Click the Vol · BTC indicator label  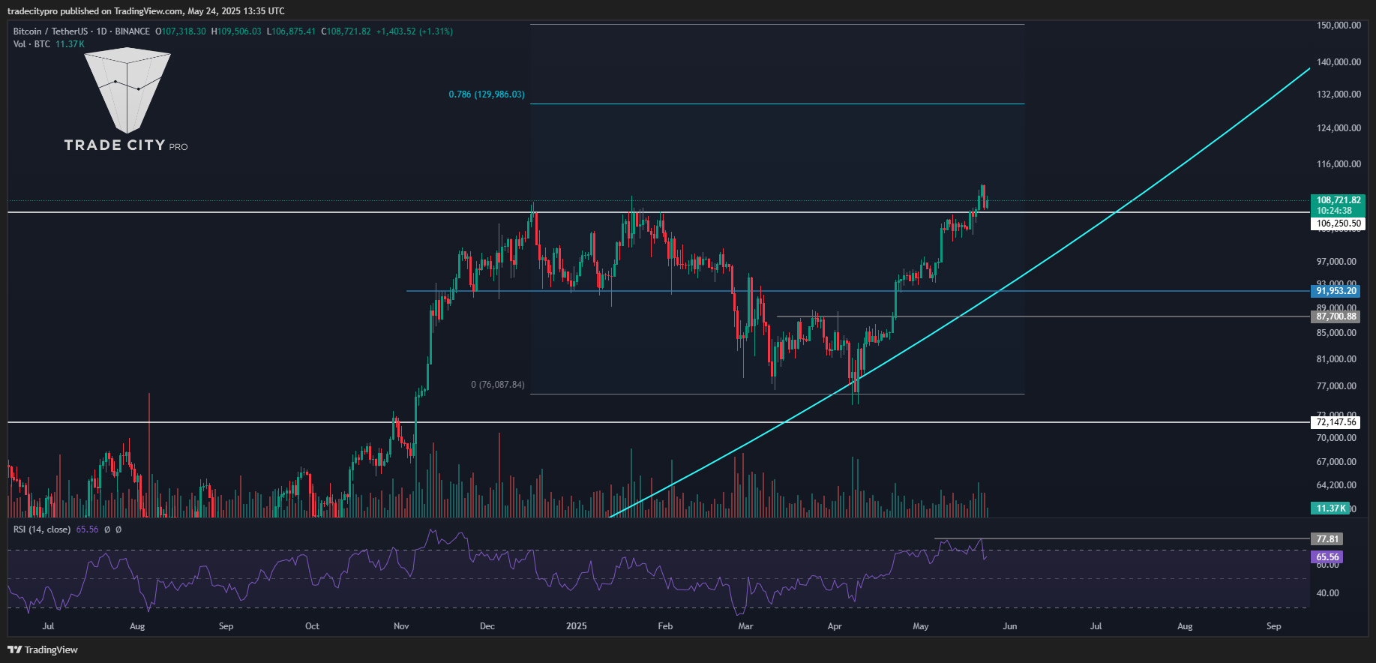[x=31, y=44]
